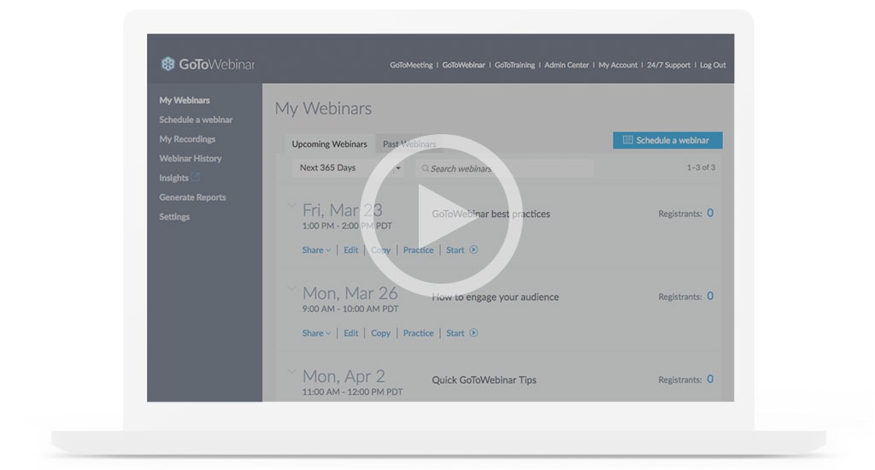Open My Recordings in sidebar
Viewport: 875px width, 470px height.
click(187, 139)
